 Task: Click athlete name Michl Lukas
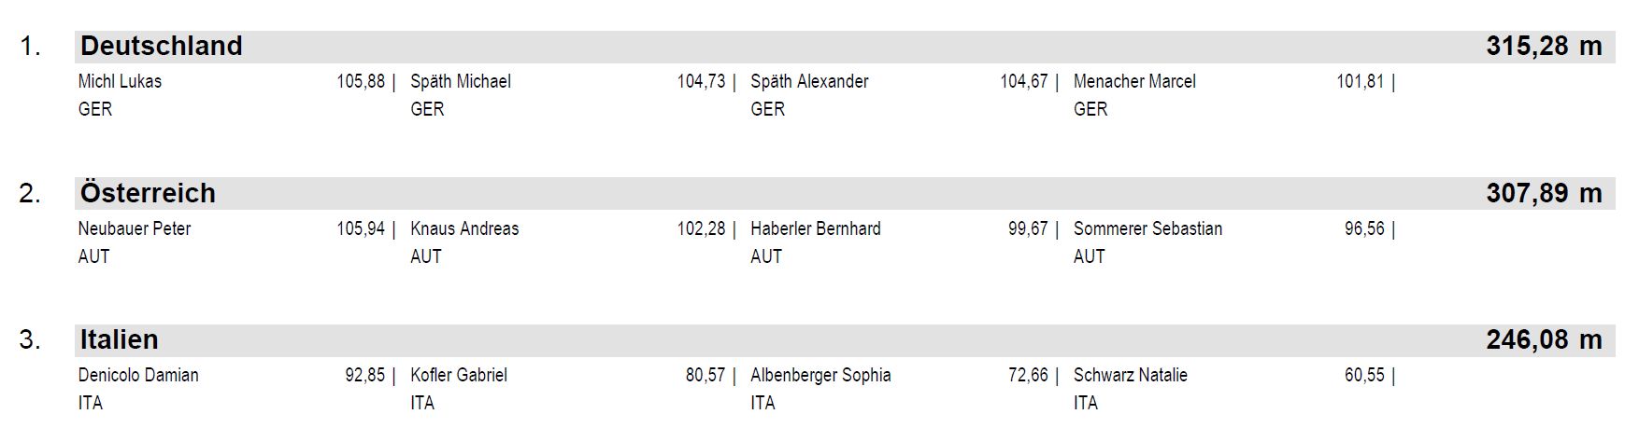tap(120, 81)
